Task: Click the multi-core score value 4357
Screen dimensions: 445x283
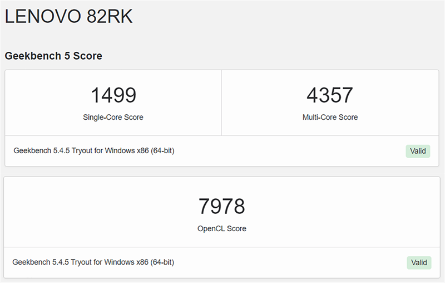Action: pyautogui.click(x=330, y=95)
